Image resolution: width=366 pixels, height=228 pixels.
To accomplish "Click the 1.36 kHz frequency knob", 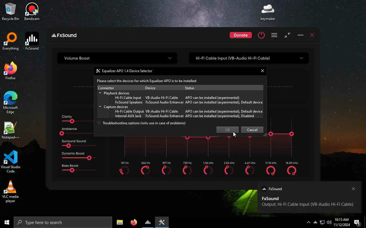I will 208,171.
